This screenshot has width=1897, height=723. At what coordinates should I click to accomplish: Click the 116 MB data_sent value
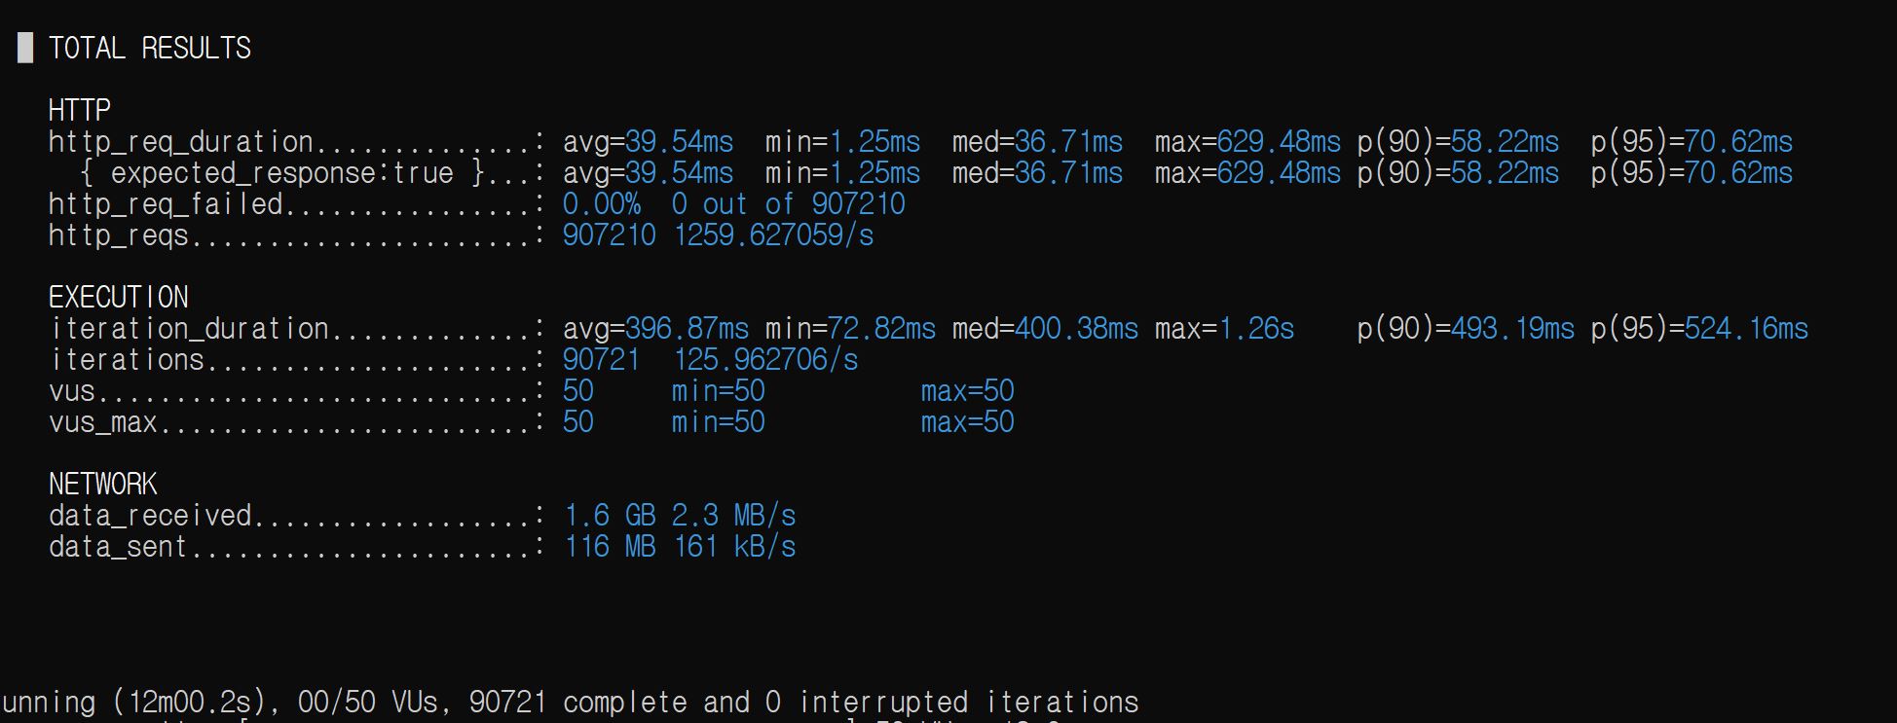click(610, 547)
